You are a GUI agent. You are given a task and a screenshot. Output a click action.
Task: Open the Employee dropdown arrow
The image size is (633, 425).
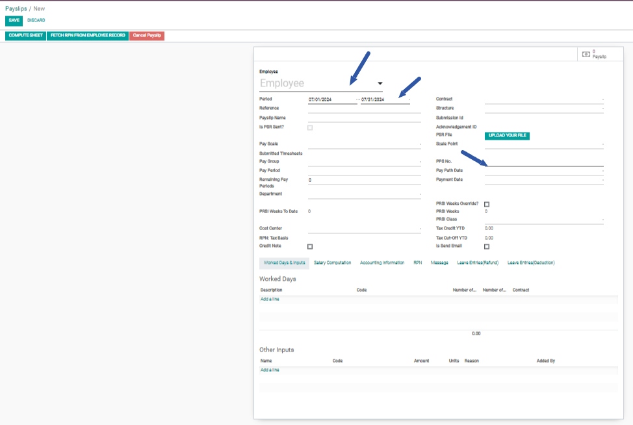(x=380, y=83)
